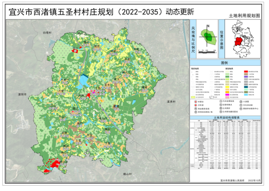Click the 居家养老服务中心 legend symbol
The width and height of the screenshot is (269, 191).
(x=241, y=108)
